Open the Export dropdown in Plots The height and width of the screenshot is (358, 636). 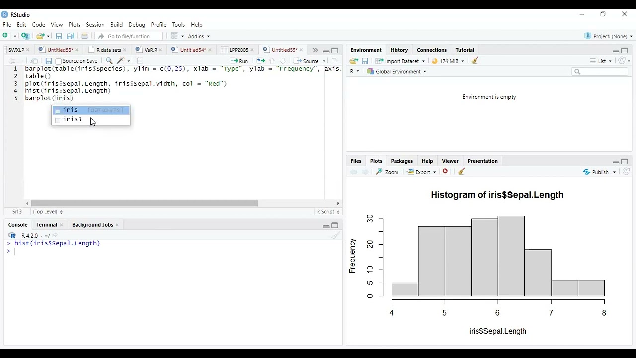click(x=421, y=172)
